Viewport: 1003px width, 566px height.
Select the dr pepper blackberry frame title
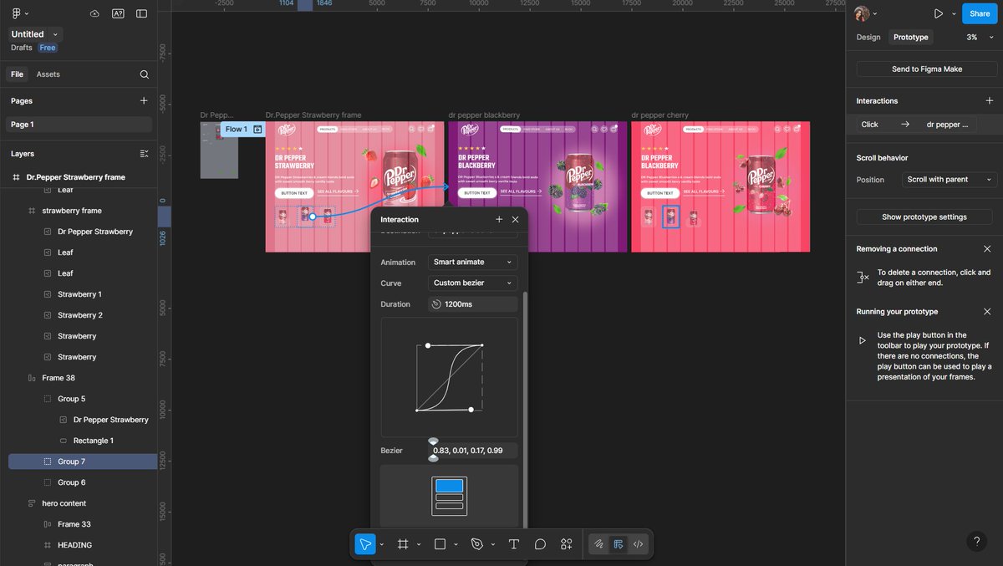point(484,115)
